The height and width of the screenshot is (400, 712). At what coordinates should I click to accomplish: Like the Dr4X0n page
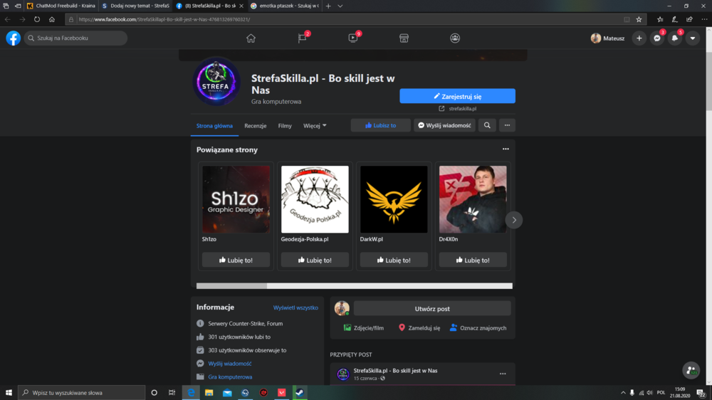pos(473,260)
